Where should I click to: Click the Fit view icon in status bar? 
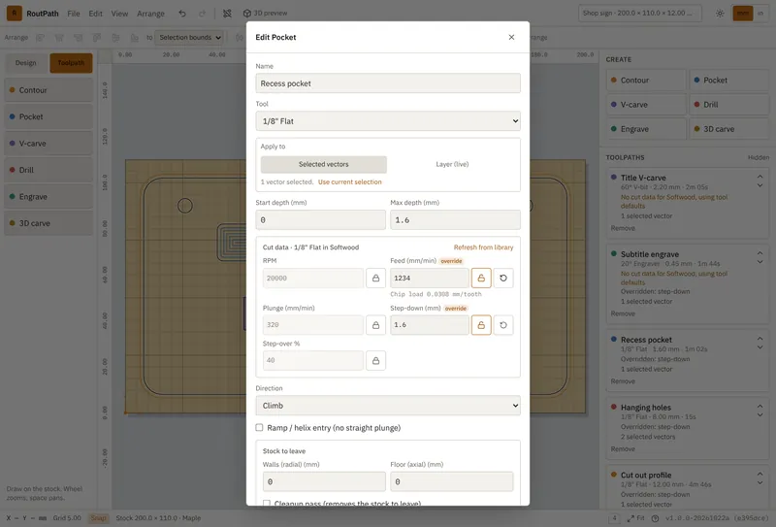click(x=635, y=518)
